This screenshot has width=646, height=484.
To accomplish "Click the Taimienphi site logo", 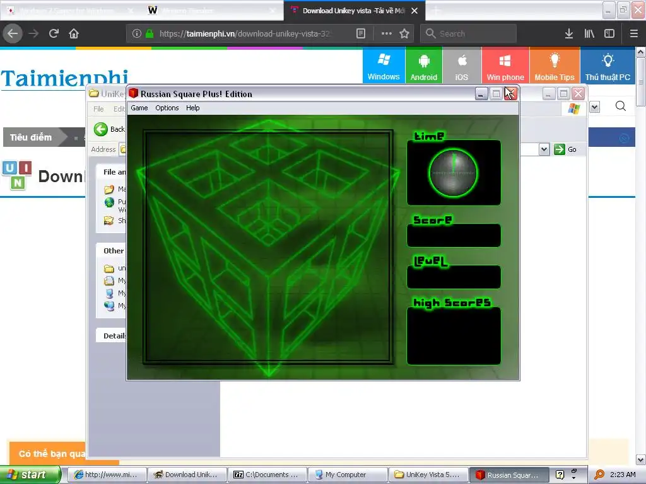I will point(64,78).
